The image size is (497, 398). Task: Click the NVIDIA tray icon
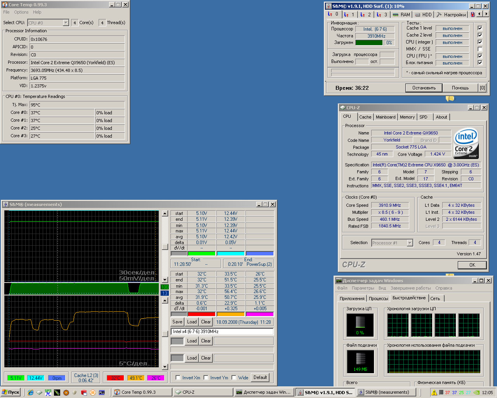tap(476, 393)
